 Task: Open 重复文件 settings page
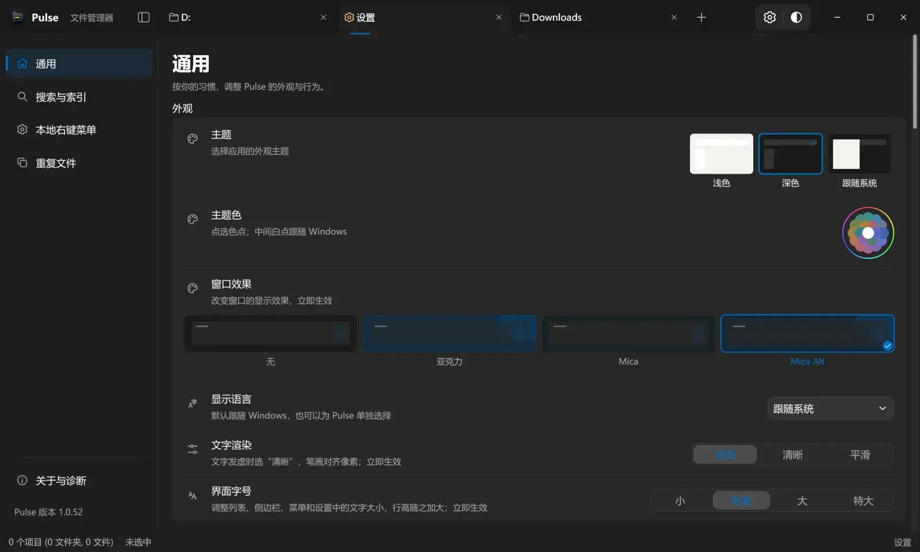(79, 163)
